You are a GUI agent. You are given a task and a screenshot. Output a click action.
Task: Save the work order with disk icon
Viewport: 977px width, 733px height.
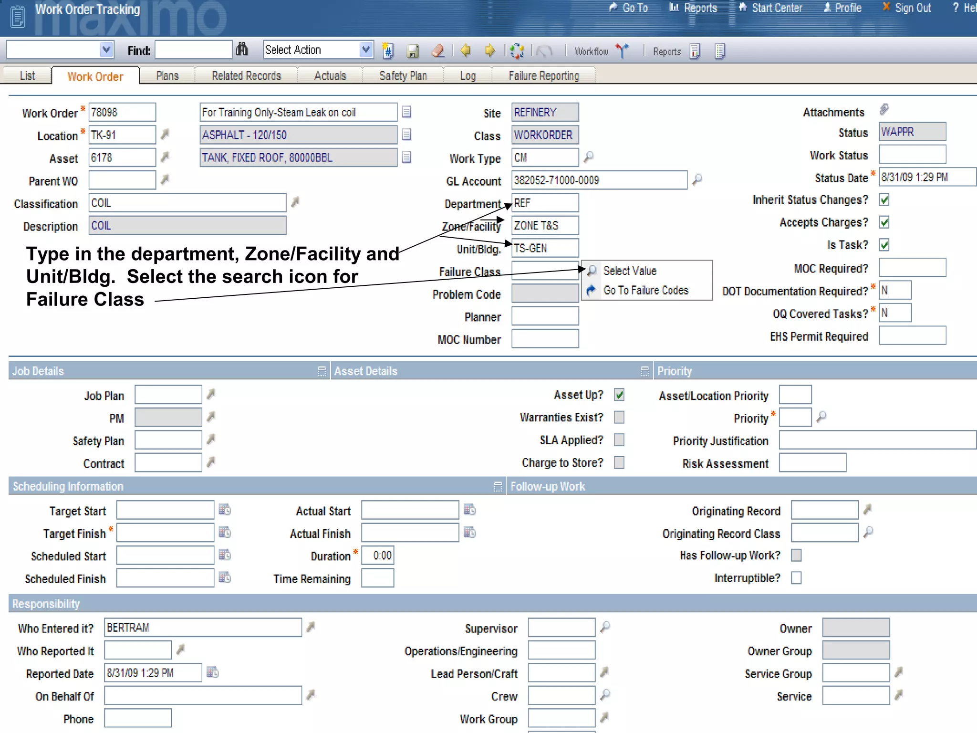413,51
